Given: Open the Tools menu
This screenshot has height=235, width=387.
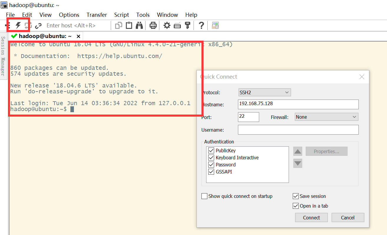Looking at the screenshot, I should pos(143,15).
